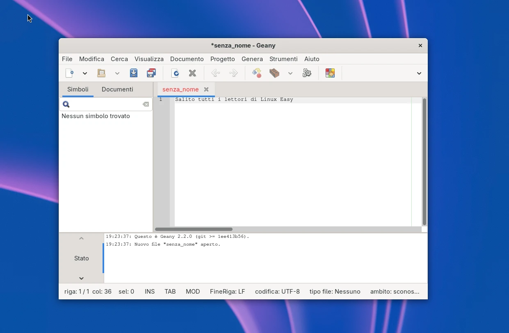Viewport: 509px width, 333px height.
Task: Click the open file folder icon
Action: (101, 73)
